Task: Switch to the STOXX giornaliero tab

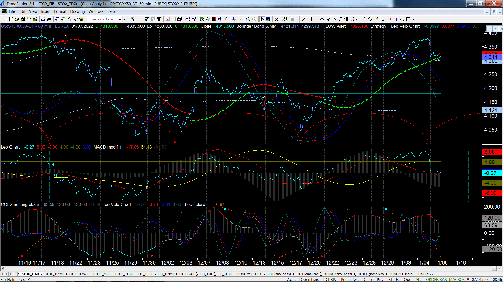Action: point(370,274)
